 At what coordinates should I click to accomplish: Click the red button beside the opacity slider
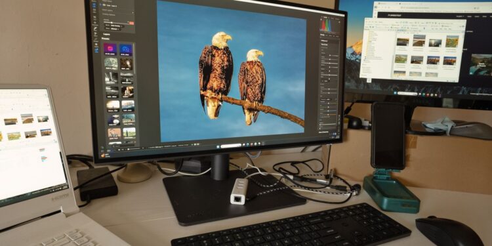pos(131,23)
